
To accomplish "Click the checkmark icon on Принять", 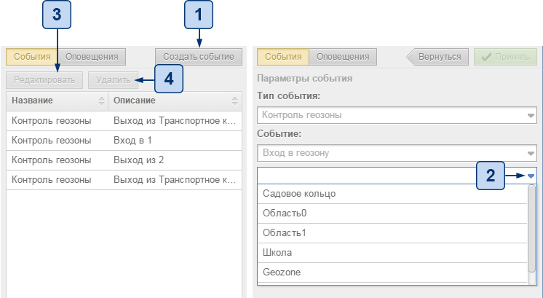I will (486, 57).
